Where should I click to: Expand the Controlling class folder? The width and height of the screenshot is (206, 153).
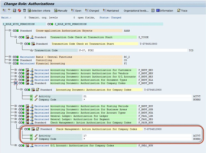10,60
